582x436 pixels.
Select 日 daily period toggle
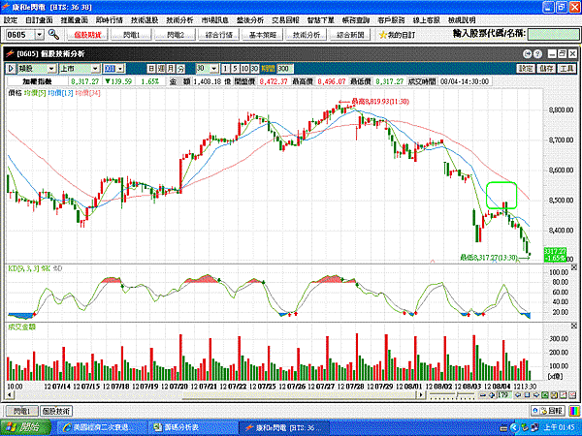click(x=151, y=69)
